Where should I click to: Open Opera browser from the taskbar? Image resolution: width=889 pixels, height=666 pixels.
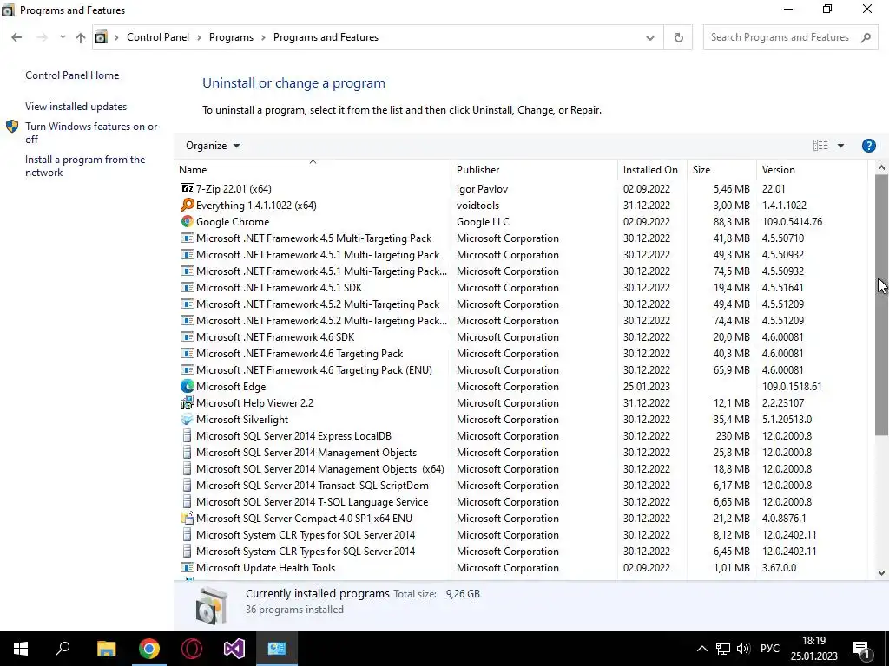(192, 649)
